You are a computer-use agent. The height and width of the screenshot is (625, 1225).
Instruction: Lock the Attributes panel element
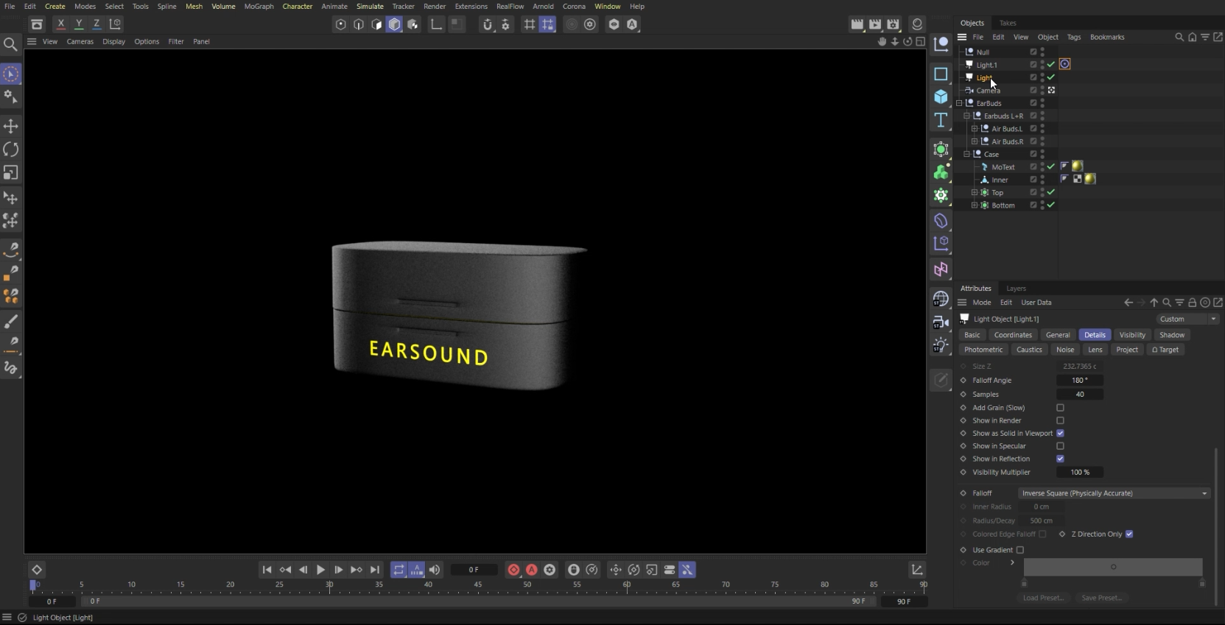pos(1192,303)
